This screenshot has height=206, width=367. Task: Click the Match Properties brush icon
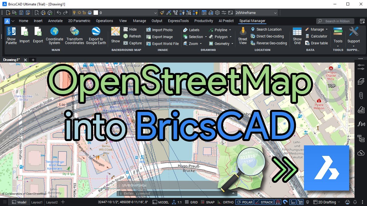click(x=162, y=13)
